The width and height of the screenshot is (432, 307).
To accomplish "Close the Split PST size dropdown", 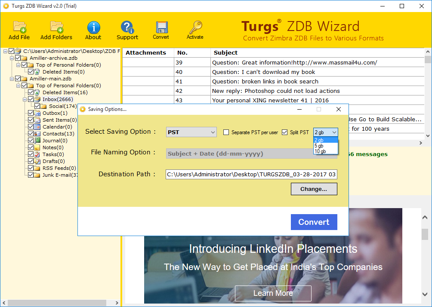I will pyautogui.click(x=334, y=132).
